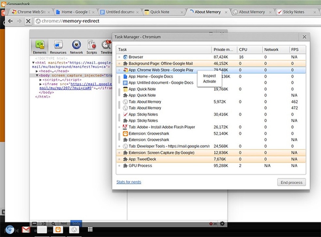
Task: Expand the script element node
Action: (40, 80)
